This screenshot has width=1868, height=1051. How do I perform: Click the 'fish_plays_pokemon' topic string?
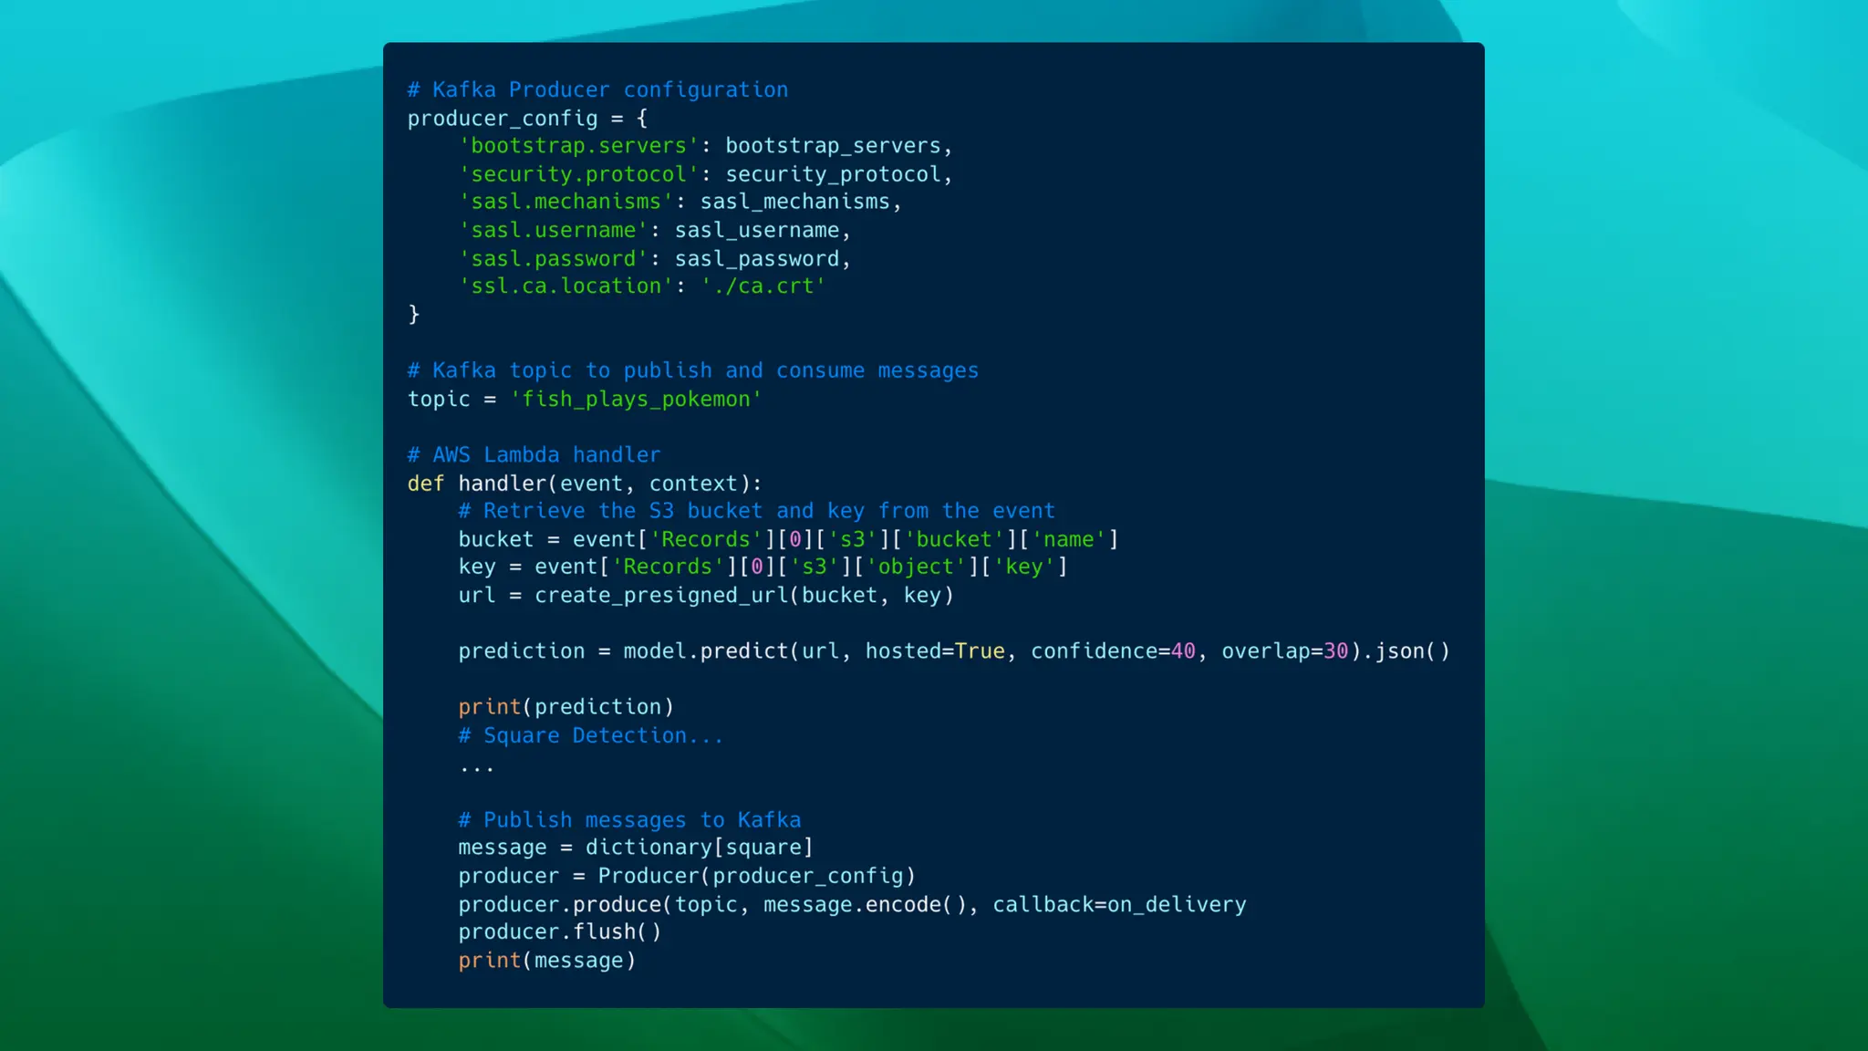[x=636, y=399]
